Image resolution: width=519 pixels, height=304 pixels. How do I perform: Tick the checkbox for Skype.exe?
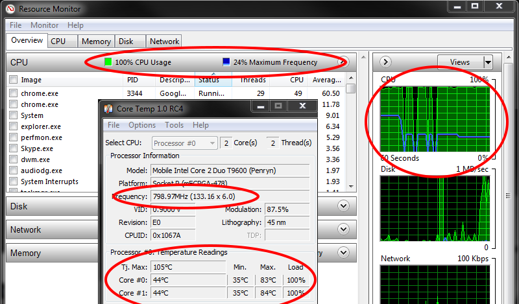[13, 148]
